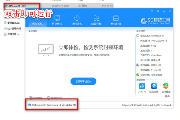The height and width of the screenshot is (120, 180).
Task: Select the 更新日志.txt file in Explorer
Action: [12, 23]
